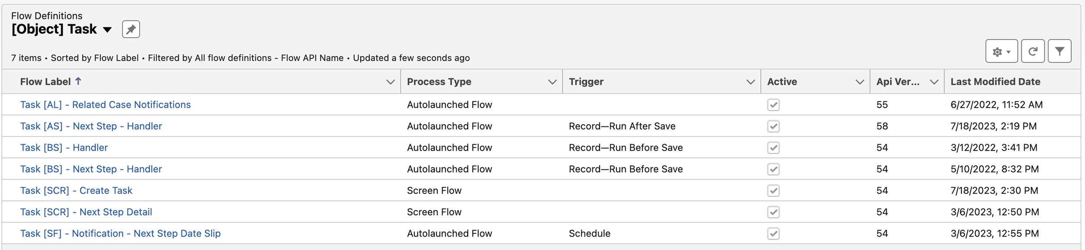Viewport: 1085px width, 250px height.
Task: Sort by Process Type column header
Action: click(x=439, y=82)
